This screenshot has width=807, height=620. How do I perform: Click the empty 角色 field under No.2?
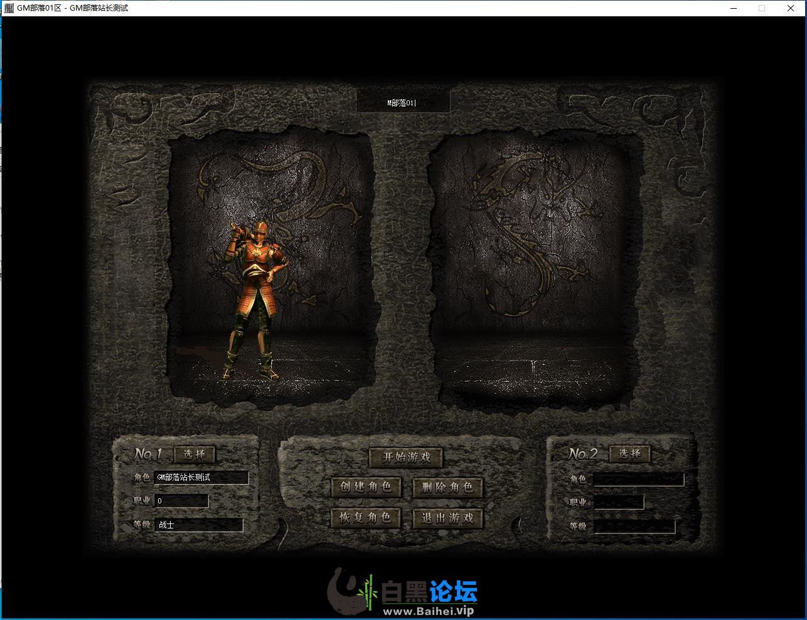coord(638,480)
